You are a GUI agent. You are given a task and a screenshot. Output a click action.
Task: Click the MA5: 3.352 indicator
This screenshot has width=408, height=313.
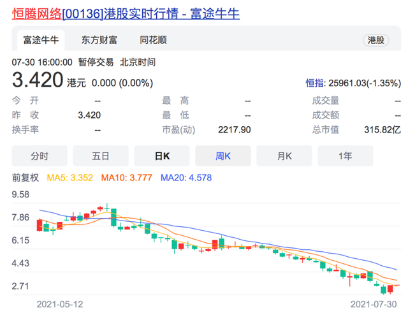coord(69,178)
